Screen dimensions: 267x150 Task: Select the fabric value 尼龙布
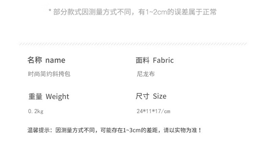[146, 74]
